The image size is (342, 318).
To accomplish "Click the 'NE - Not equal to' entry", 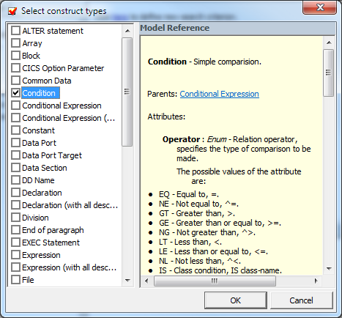I will [x=198, y=204].
